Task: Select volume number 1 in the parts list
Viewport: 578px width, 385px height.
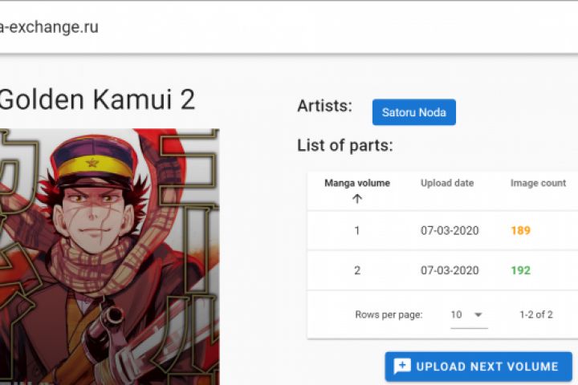Action: coord(357,231)
